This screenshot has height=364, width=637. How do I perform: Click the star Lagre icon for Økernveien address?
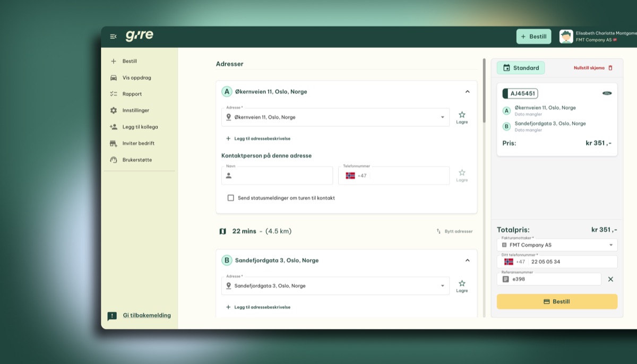click(462, 115)
